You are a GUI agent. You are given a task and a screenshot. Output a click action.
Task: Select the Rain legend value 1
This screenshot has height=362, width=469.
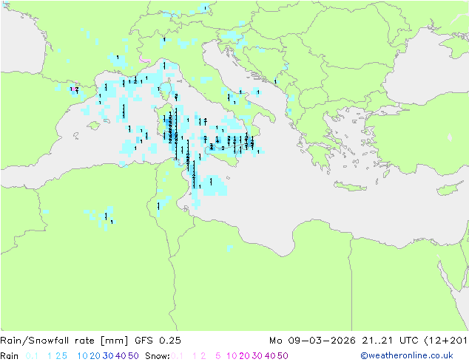click(50, 356)
